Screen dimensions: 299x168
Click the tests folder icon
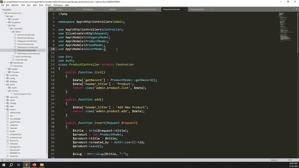tap(7, 106)
